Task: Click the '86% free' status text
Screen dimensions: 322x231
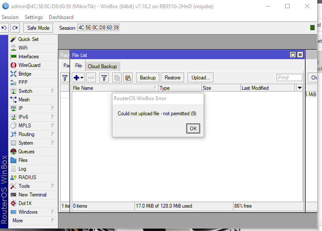Action: click(243, 206)
